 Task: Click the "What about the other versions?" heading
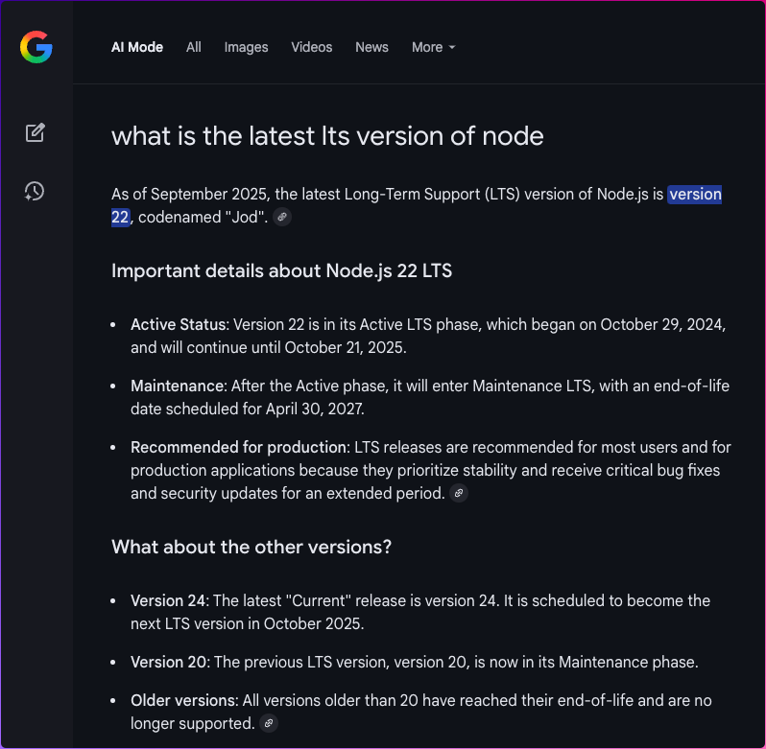click(251, 547)
